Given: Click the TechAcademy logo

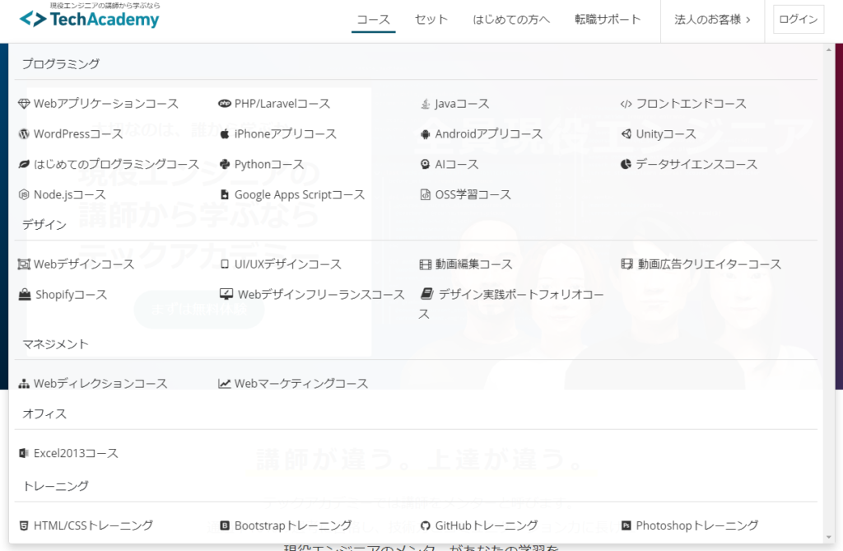Looking at the screenshot, I should (91, 18).
